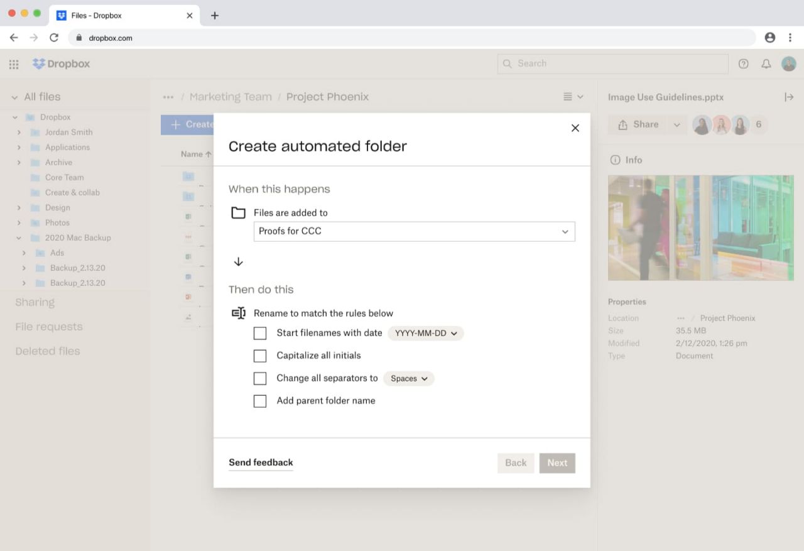
Task: Open the Spaces separator dropdown
Action: point(408,378)
